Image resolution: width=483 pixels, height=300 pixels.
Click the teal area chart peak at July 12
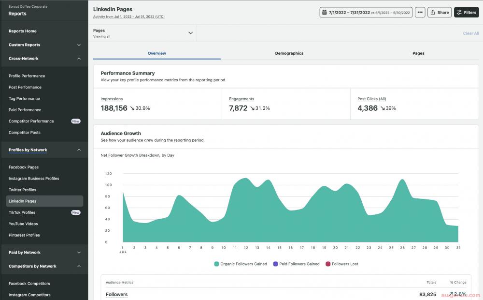click(246, 179)
